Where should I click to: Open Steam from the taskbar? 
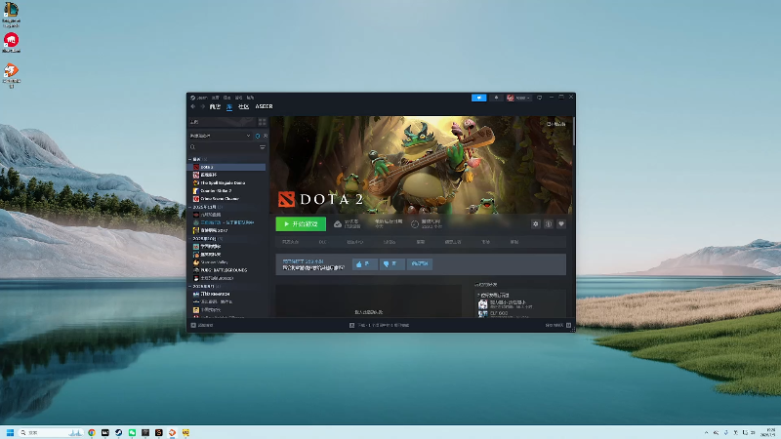point(118,432)
